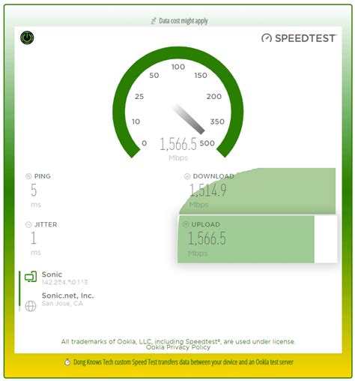
Task: Open the Ookla Privacy Policy link
Action: click(178, 347)
